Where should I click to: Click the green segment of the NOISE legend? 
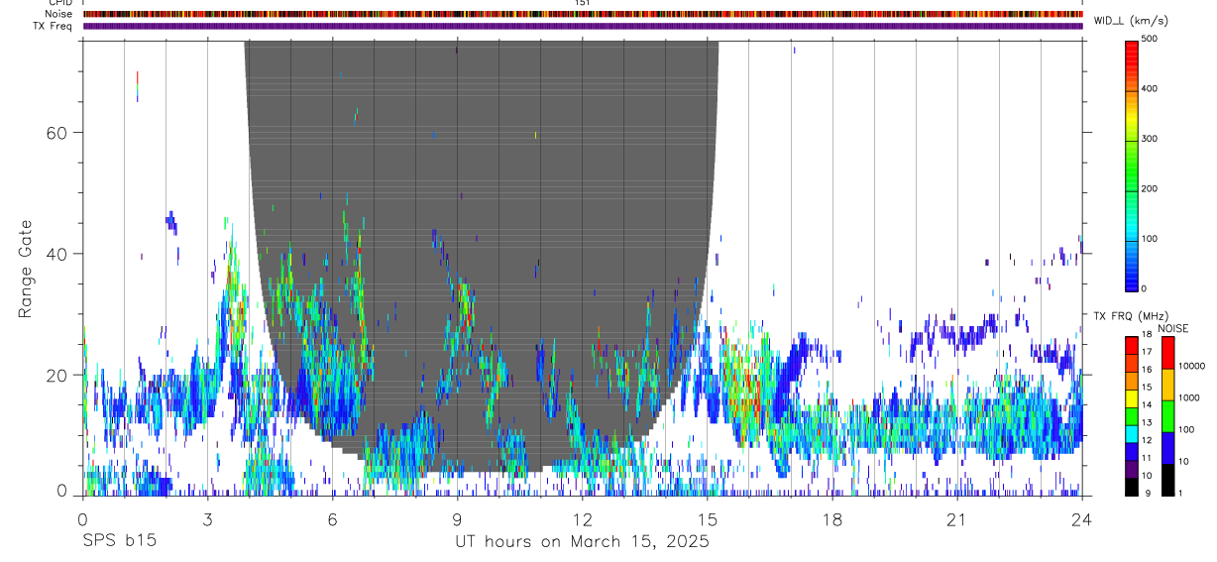click(x=1168, y=415)
